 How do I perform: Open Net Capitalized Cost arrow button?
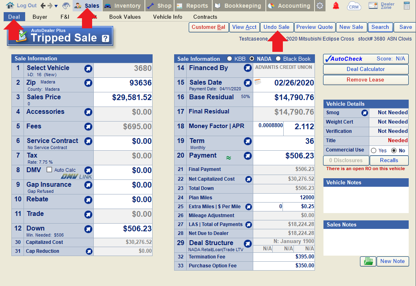(x=248, y=179)
